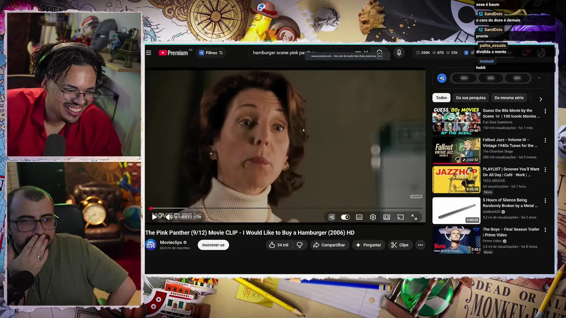This screenshot has height=318, width=566.
Task: Click the '65,9 mi de inscritos' subscriber count
Action: click(175, 248)
